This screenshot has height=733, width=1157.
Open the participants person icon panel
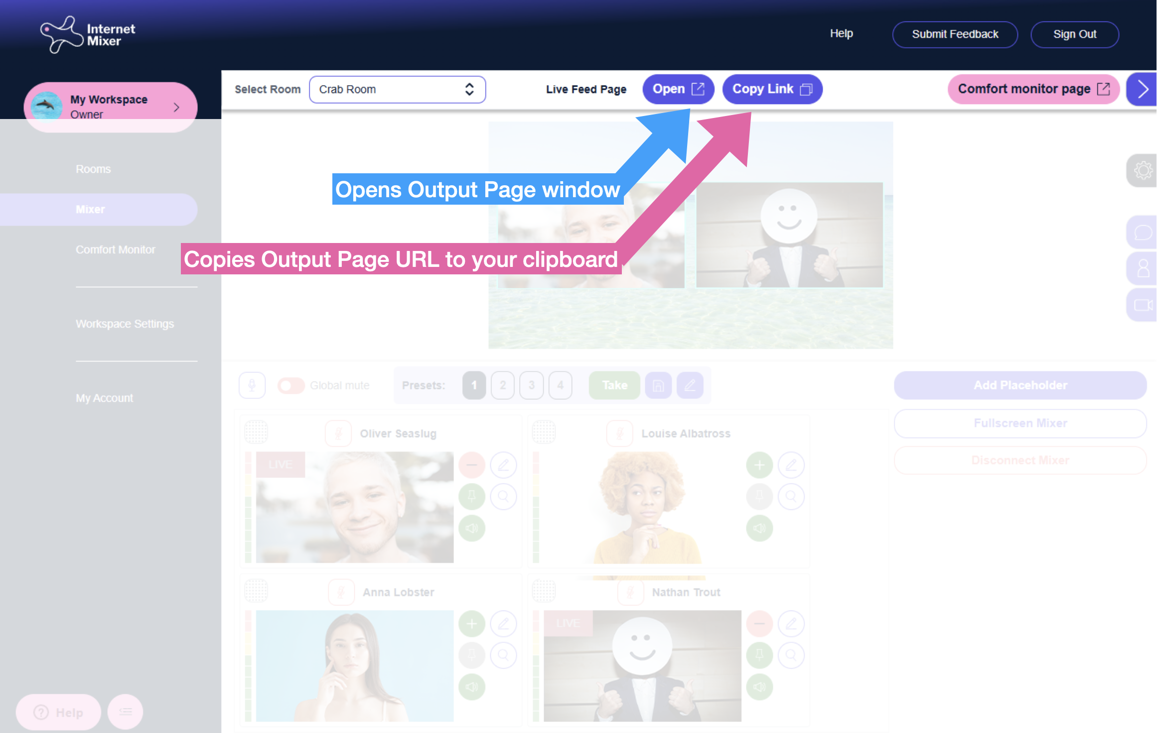point(1143,268)
